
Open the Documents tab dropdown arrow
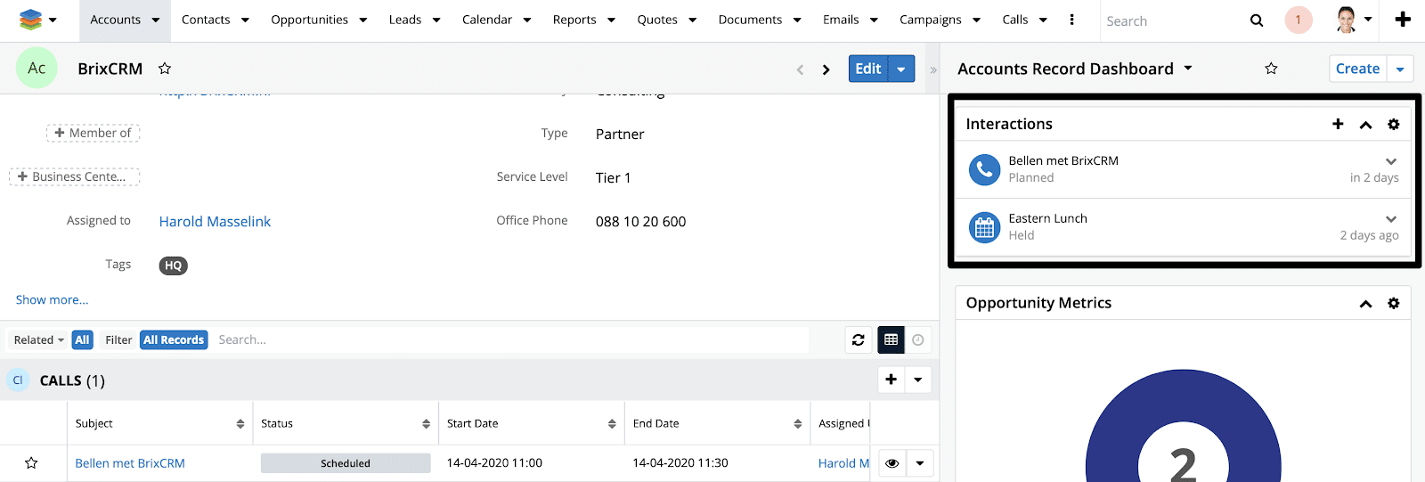pyautogui.click(x=797, y=20)
